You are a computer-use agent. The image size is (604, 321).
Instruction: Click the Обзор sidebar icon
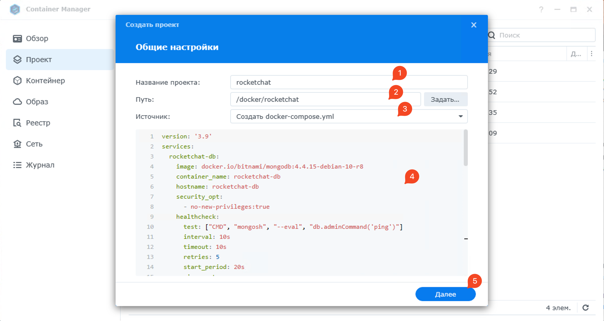[17, 38]
